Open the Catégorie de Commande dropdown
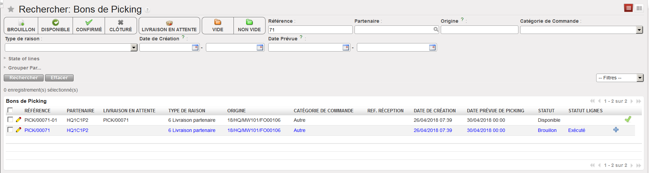 tap(639, 30)
